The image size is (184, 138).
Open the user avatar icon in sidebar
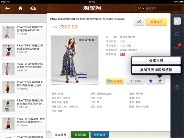pos(177,21)
